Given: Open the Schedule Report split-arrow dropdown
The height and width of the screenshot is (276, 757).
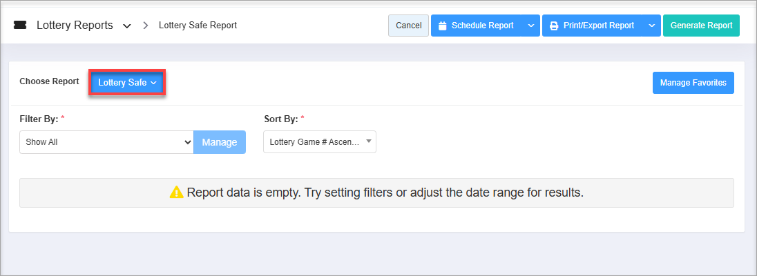Looking at the screenshot, I should [x=530, y=26].
